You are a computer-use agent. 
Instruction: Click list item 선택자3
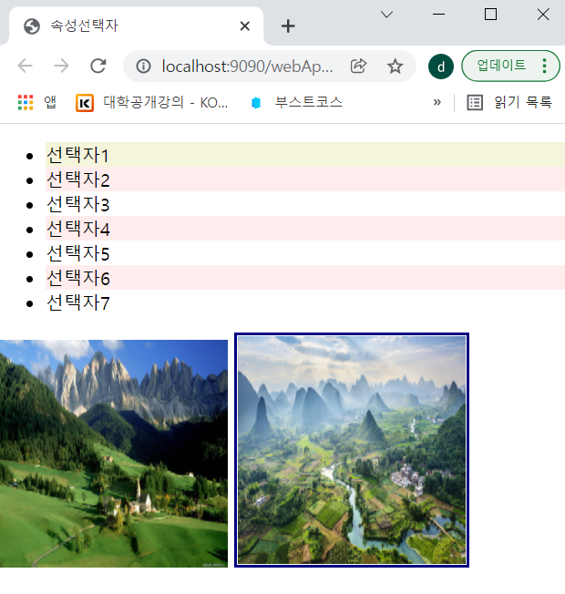(305, 204)
